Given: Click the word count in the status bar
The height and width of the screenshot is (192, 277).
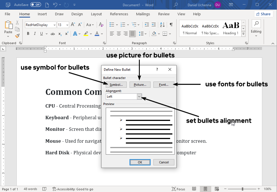Looking at the screenshot, I should [x=30, y=189].
